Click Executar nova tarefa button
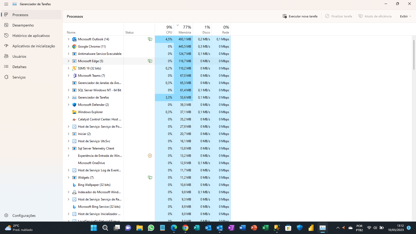The image size is (416, 234). pos(300,16)
